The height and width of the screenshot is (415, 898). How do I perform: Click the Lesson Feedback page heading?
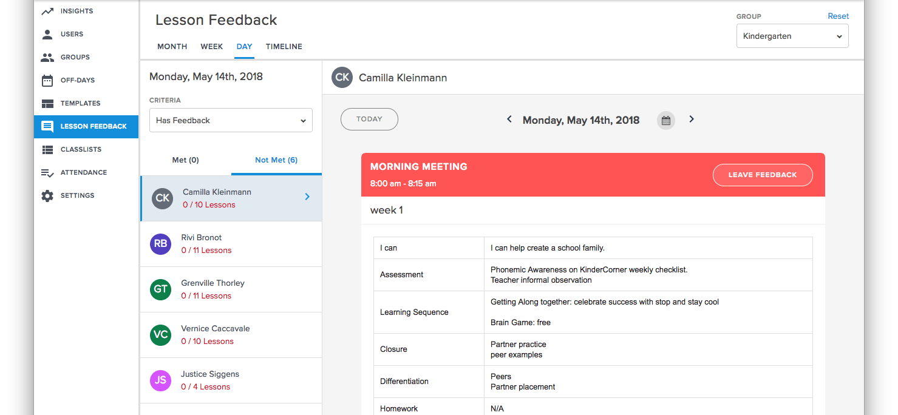click(216, 20)
